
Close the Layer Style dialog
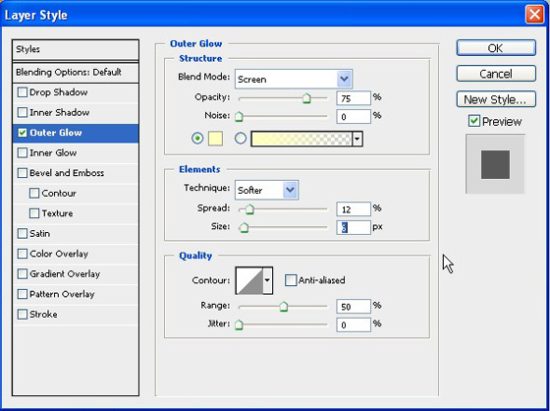tap(534, 15)
